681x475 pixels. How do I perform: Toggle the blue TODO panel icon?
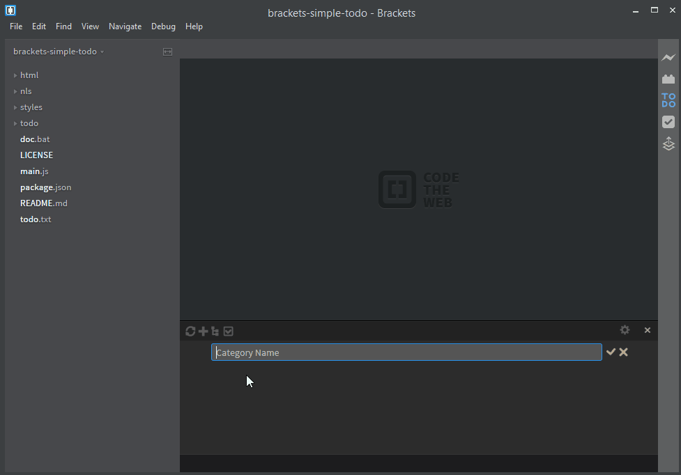click(668, 100)
